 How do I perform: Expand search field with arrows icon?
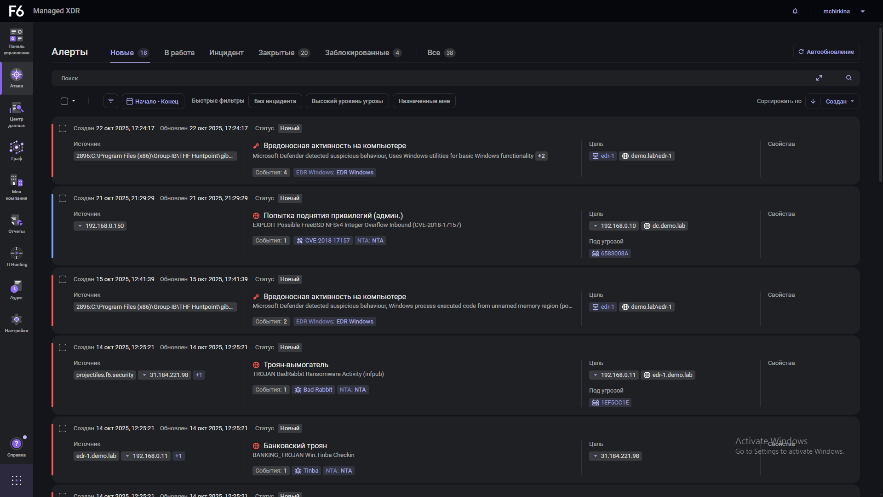point(819,78)
